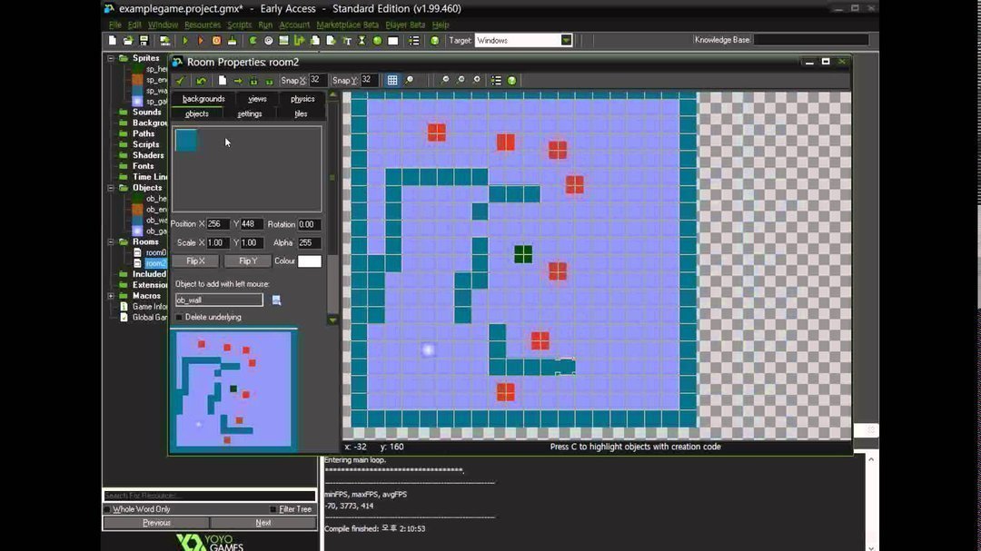Click the Search For Resources field

(x=210, y=496)
